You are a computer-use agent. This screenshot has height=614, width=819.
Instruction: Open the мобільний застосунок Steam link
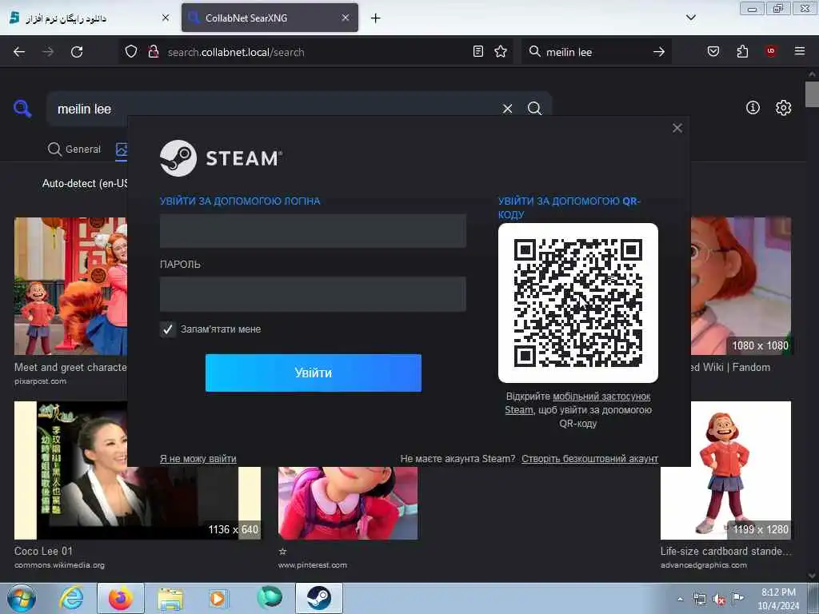coord(601,397)
